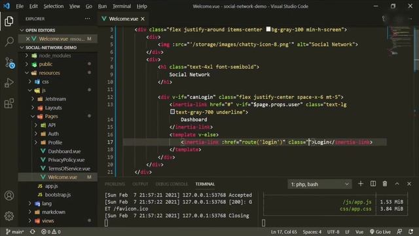Change language mode via Vue indicator
The height and width of the screenshot is (236, 419).
click(359, 231)
